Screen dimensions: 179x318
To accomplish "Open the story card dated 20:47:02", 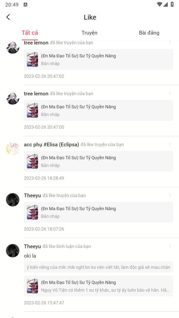I will pyautogui.click(x=98, y=59).
